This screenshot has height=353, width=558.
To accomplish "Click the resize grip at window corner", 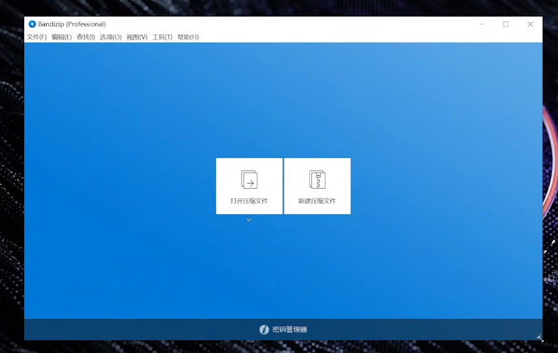I will click(540, 338).
